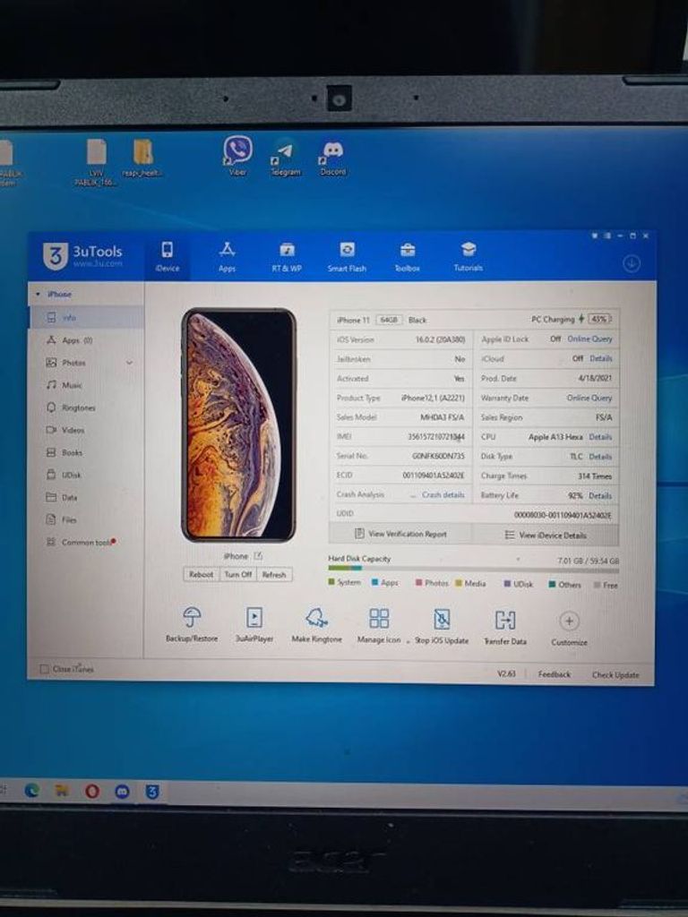Click the Hard Disk Capacity bar
688x917 pixels.
(x=473, y=569)
